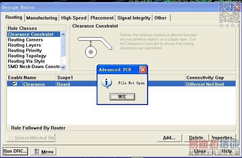242x158 pixels.
Task: Click the Scope1 column header
Action: [x=76, y=77]
